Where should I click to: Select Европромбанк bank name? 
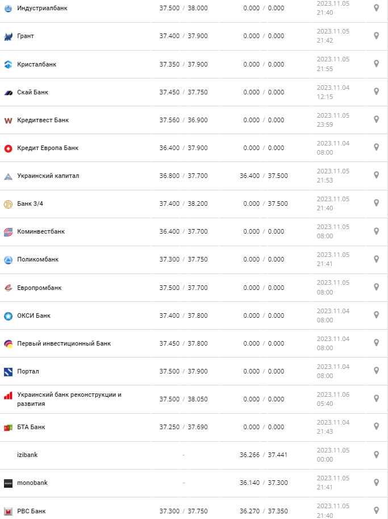[39, 288]
